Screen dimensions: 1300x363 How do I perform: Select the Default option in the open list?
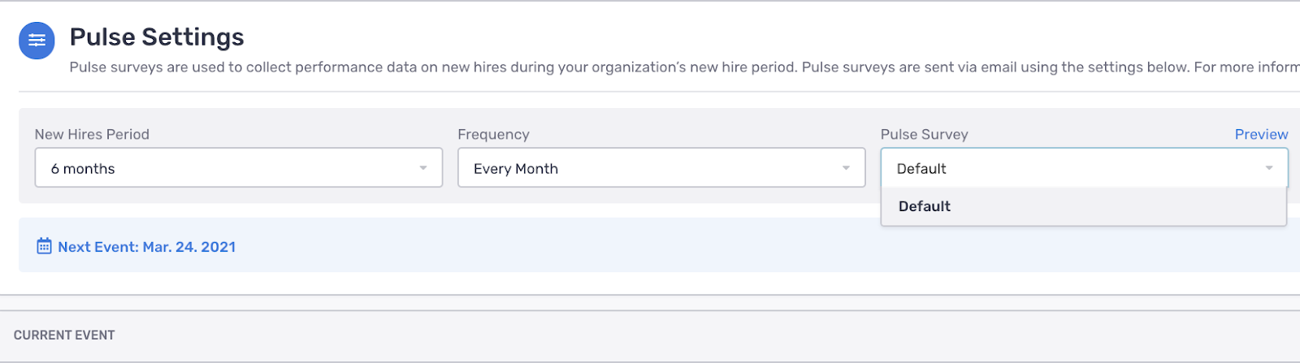point(925,206)
